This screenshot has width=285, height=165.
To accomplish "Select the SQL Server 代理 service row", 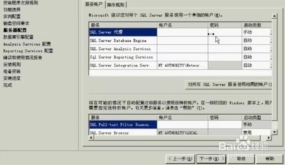I will pos(123,32).
